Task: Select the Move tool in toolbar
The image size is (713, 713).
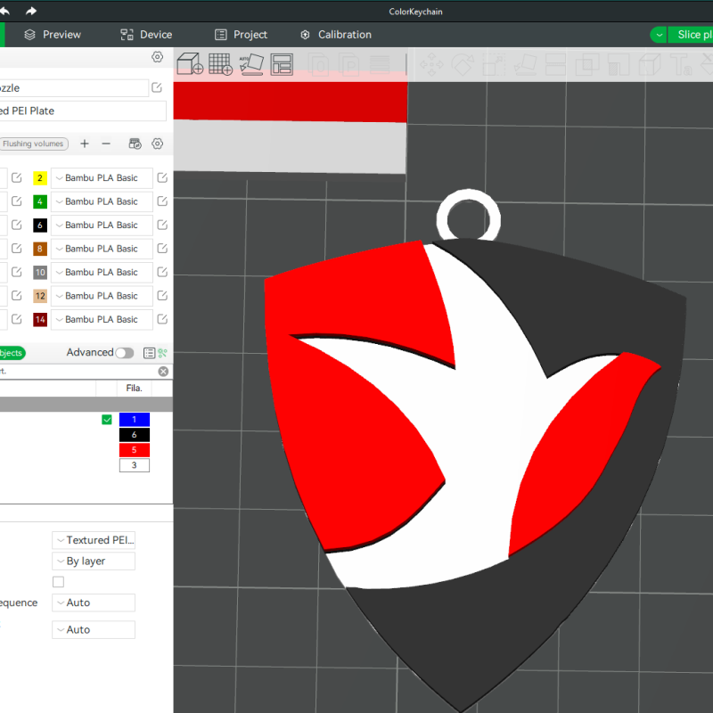Action: (431, 64)
